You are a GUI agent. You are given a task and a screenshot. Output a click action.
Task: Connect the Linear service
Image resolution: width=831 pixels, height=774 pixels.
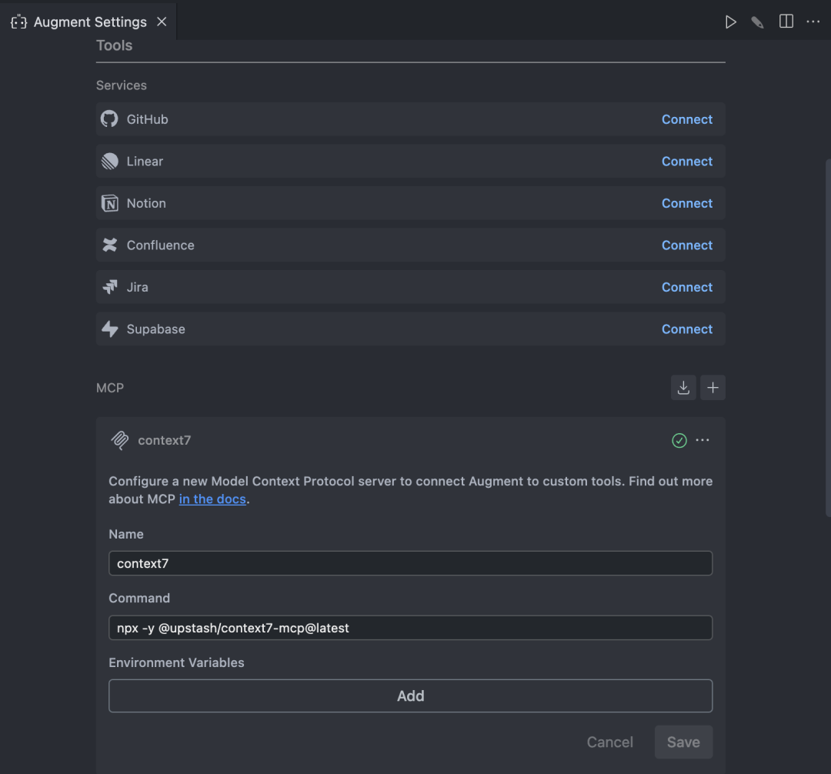(x=687, y=162)
